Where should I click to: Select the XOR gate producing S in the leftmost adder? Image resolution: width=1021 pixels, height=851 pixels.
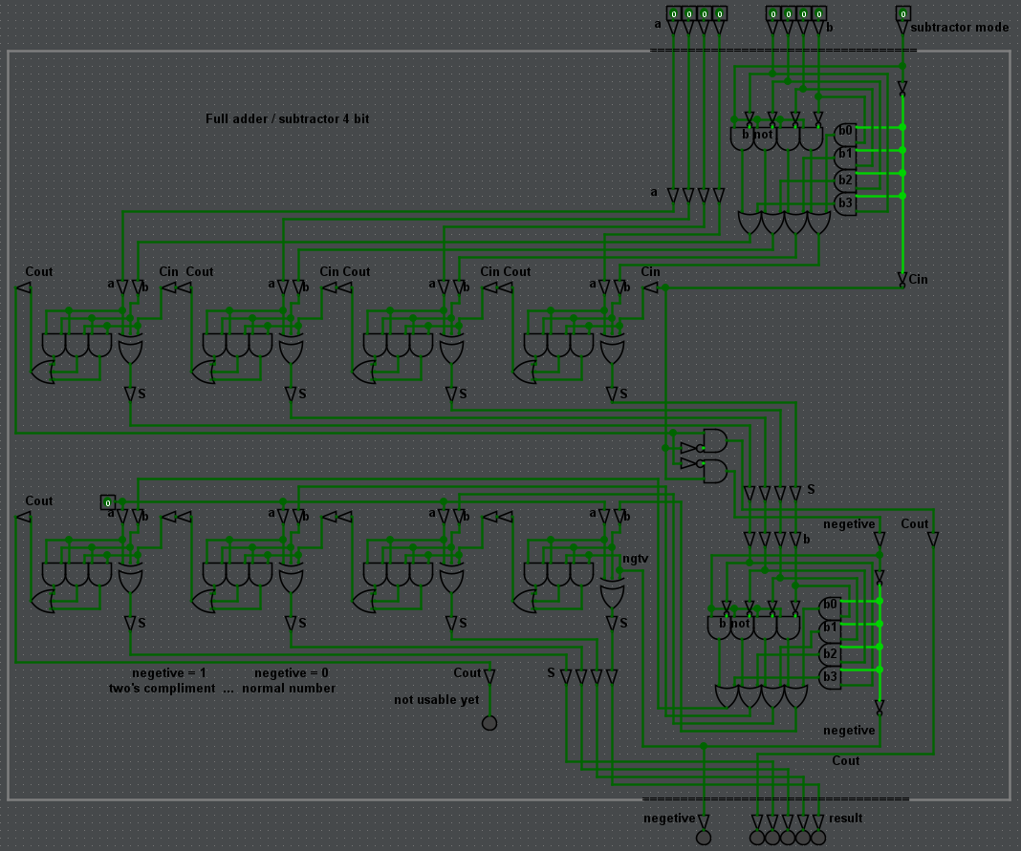pos(130,347)
